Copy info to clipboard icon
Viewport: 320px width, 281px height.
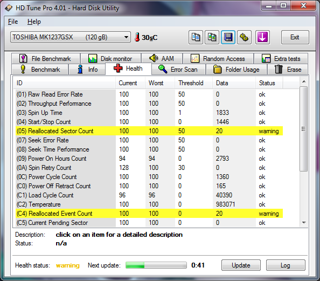click(196, 37)
